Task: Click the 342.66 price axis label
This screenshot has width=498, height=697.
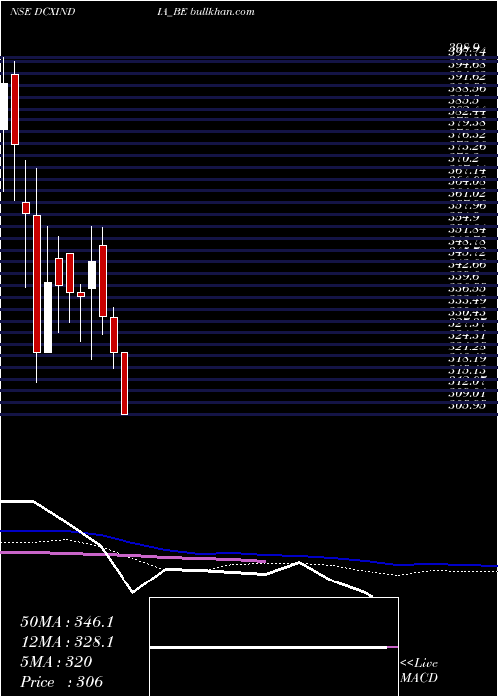Action: 466,265
